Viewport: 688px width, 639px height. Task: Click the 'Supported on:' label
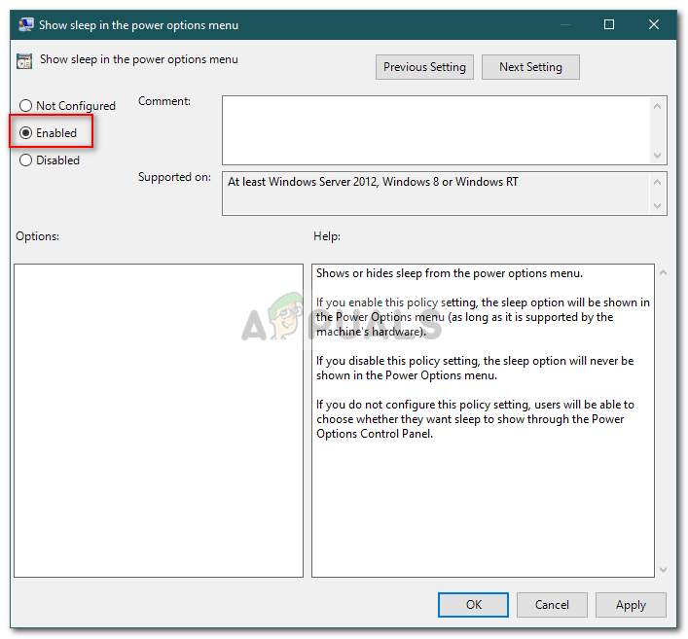click(x=174, y=177)
